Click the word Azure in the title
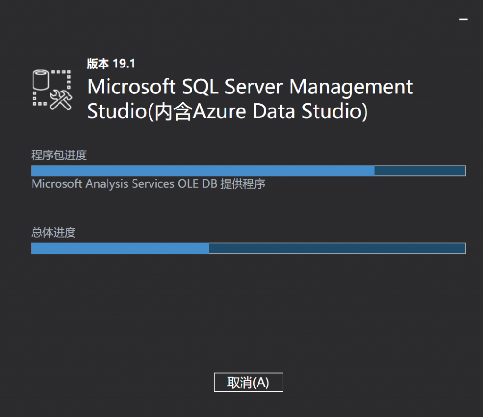Screen dimensions: 483x417 click(x=220, y=112)
